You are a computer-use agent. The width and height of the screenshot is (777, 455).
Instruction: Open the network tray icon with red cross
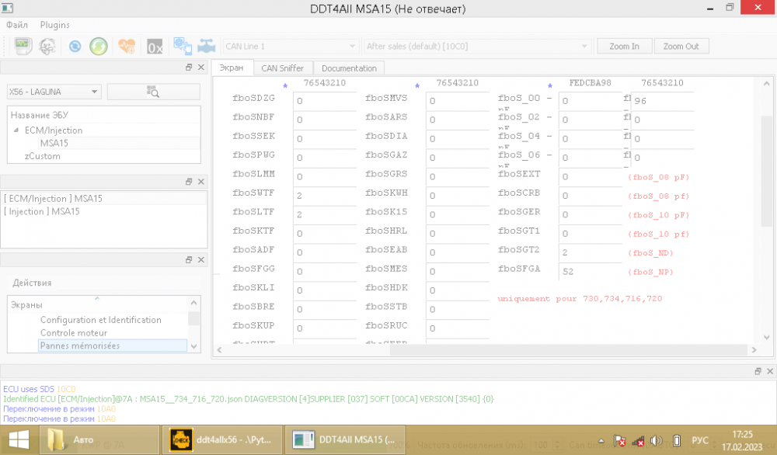click(638, 441)
